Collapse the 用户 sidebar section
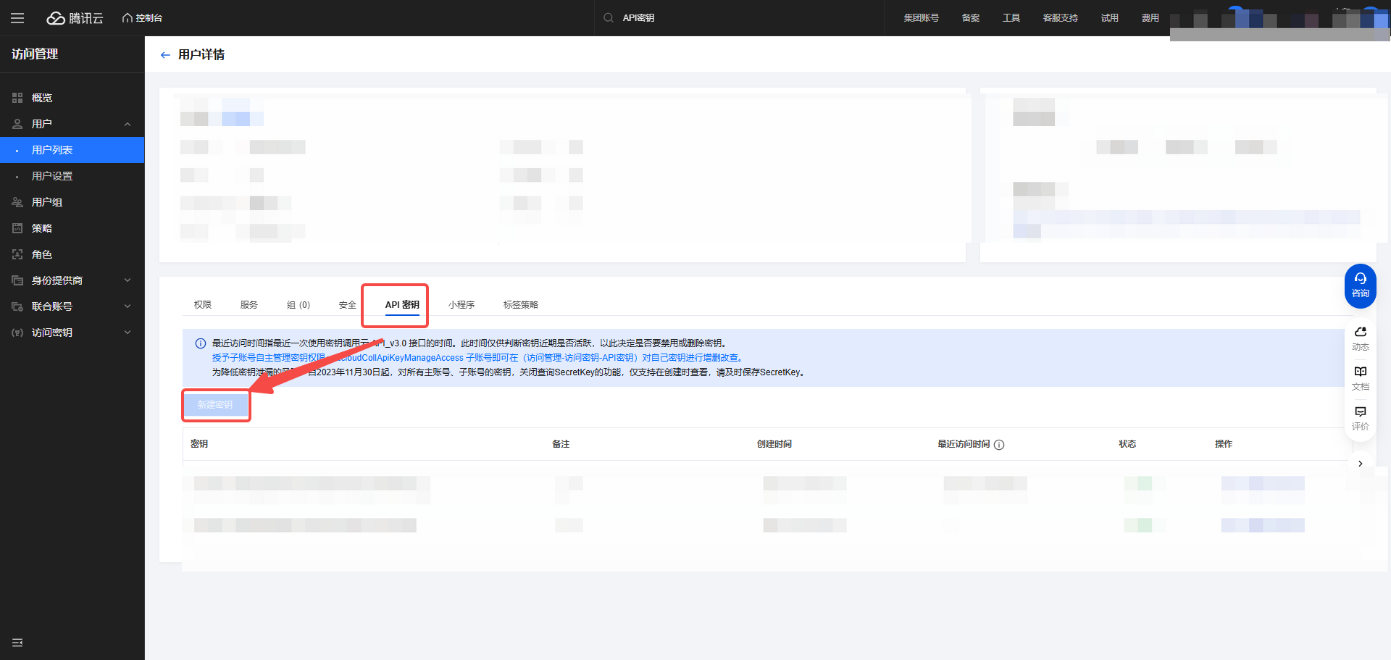Screen dimensions: 1391x660 pyautogui.click(x=128, y=124)
